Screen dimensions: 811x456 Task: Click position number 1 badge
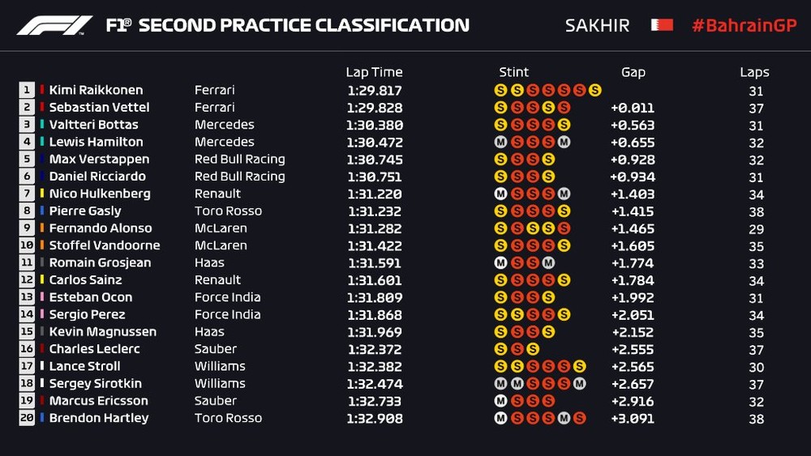click(x=27, y=90)
